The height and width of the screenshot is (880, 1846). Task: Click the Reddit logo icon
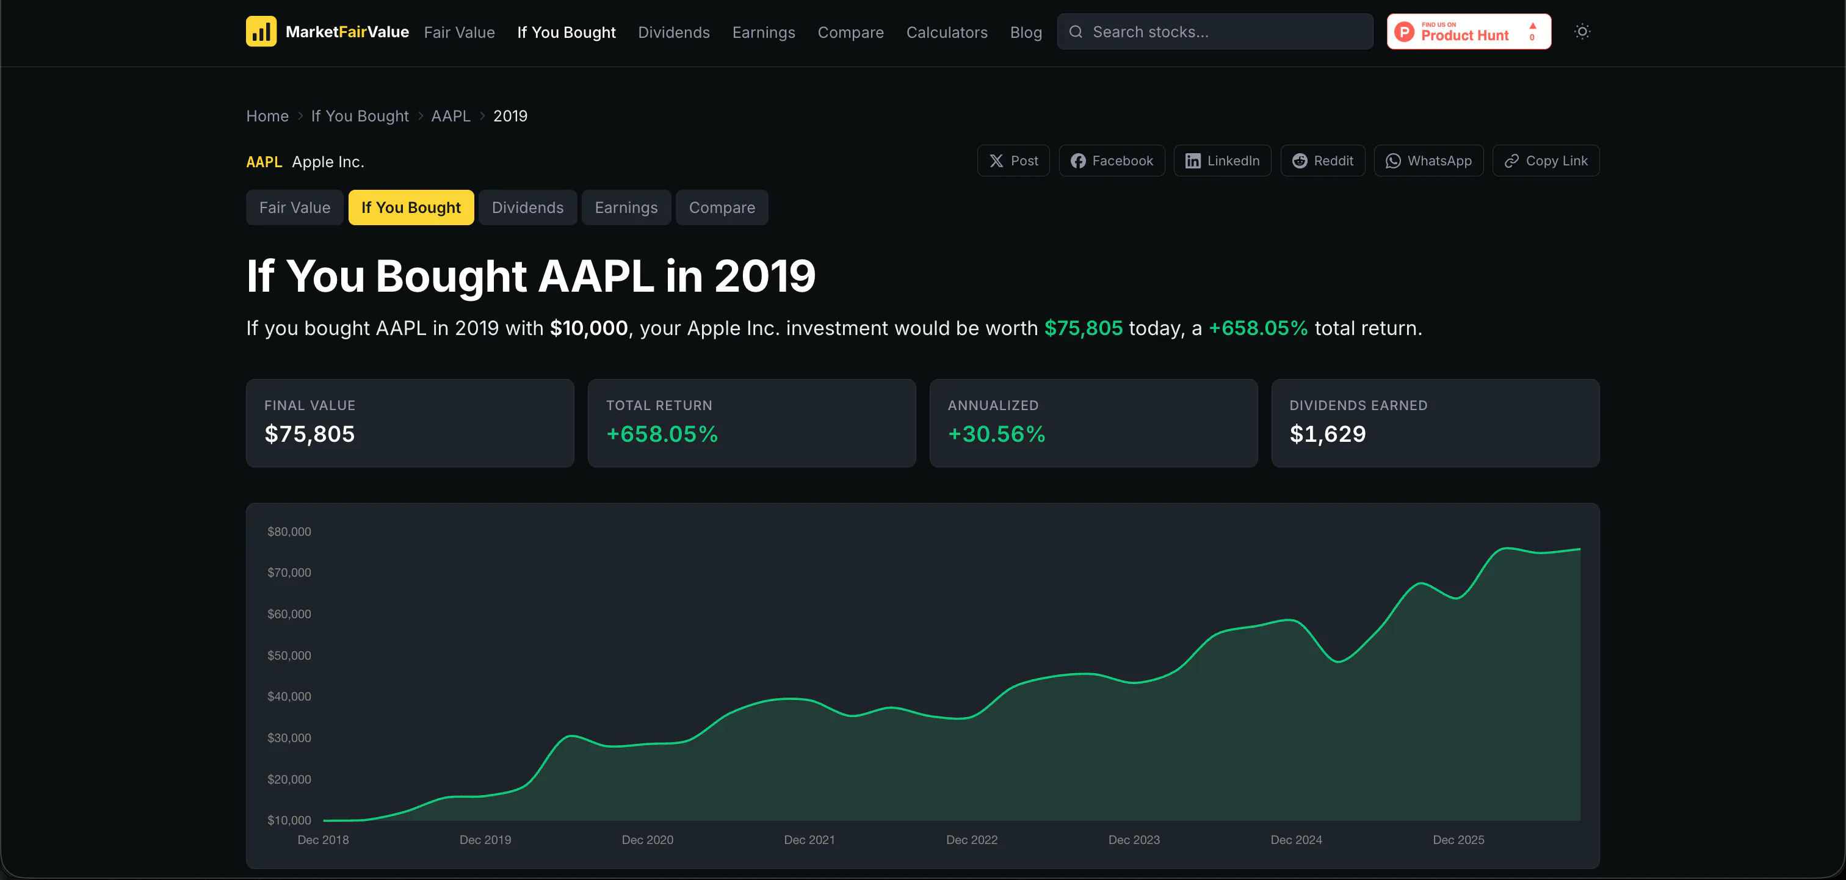(1299, 160)
